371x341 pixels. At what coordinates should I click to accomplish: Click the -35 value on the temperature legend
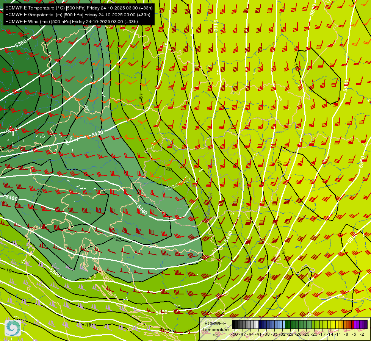tap(274, 334)
